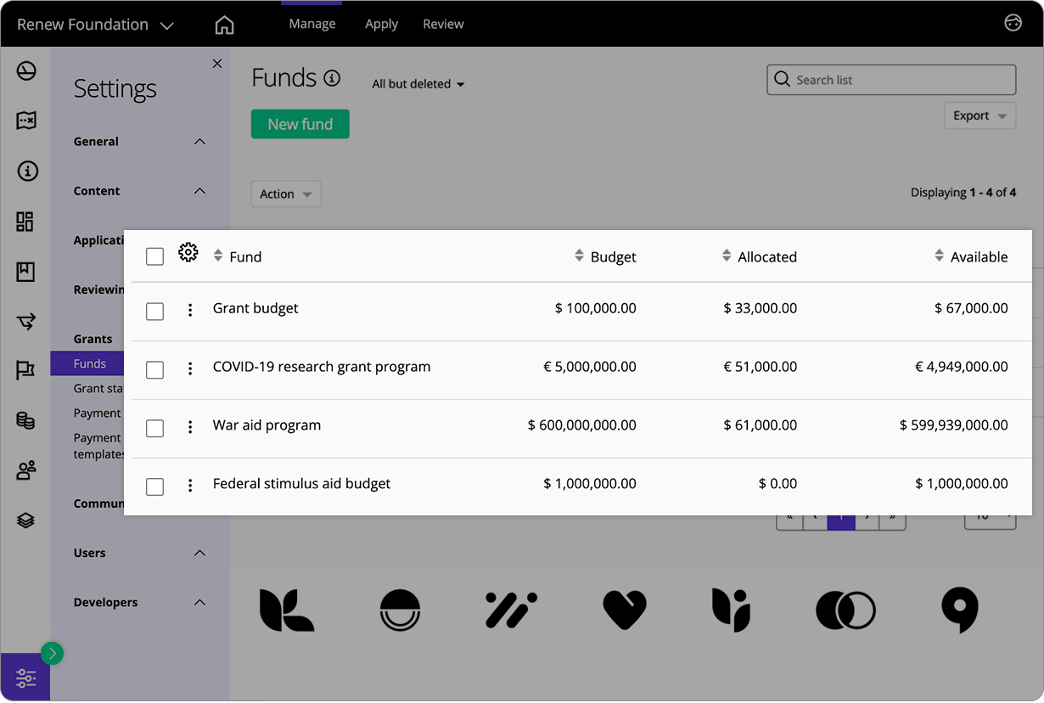Click the New fund button

pyautogui.click(x=300, y=123)
